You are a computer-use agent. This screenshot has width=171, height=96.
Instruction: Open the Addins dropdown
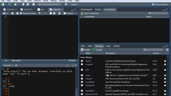pos(75,5)
